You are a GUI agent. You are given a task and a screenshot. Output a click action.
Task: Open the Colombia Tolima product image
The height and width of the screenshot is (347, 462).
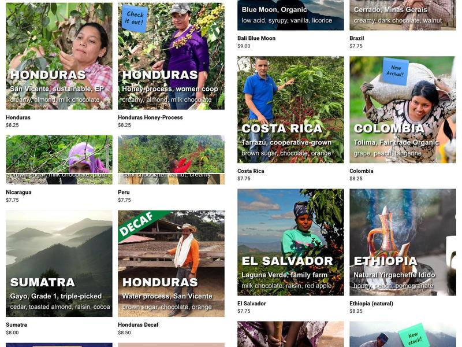[x=403, y=109]
